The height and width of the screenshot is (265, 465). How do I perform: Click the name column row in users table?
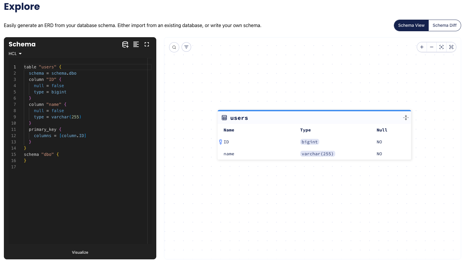[229, 154]
